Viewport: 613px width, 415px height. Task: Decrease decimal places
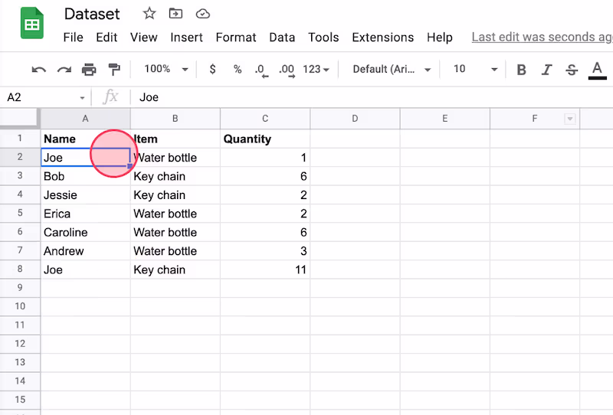[x=261, y=70]
